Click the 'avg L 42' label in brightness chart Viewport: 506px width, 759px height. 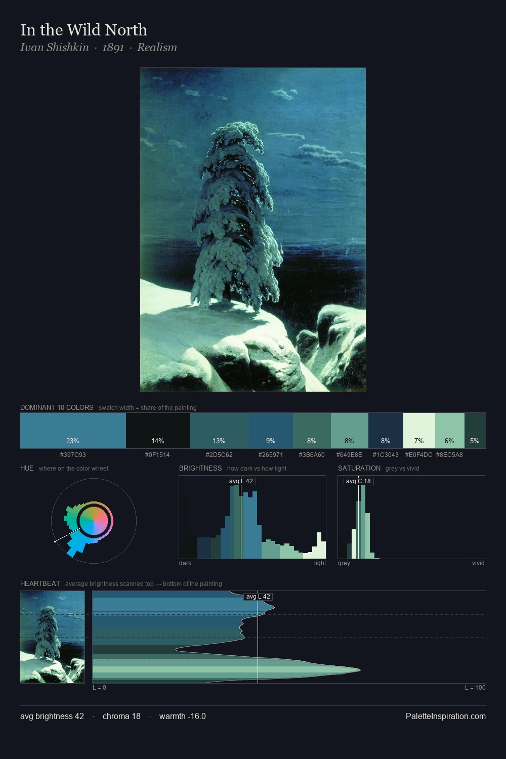[x=241, y=481]
